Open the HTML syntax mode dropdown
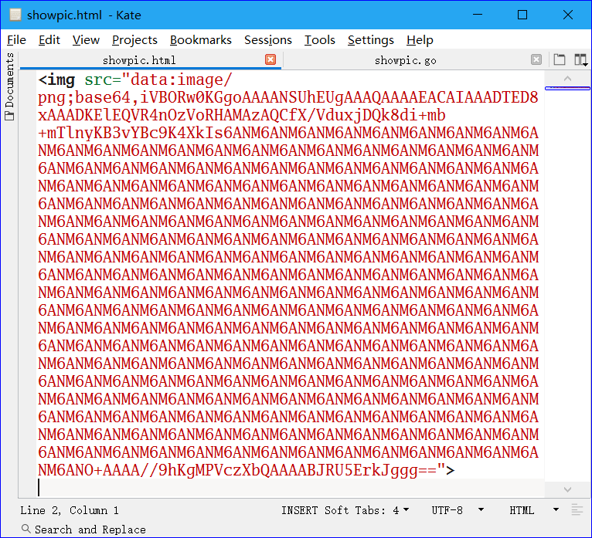 tap(534, 510)
